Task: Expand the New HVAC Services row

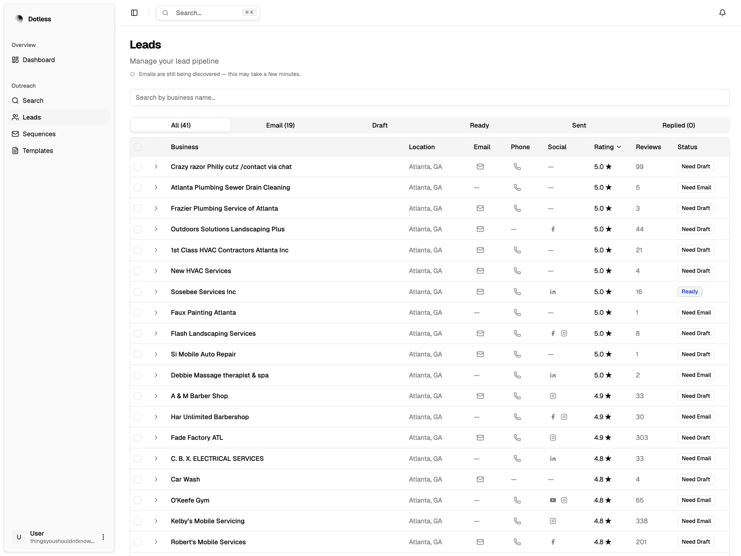Action: [x=156, y=271]
